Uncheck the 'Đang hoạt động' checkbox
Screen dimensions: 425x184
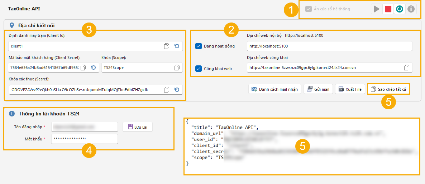198,46
